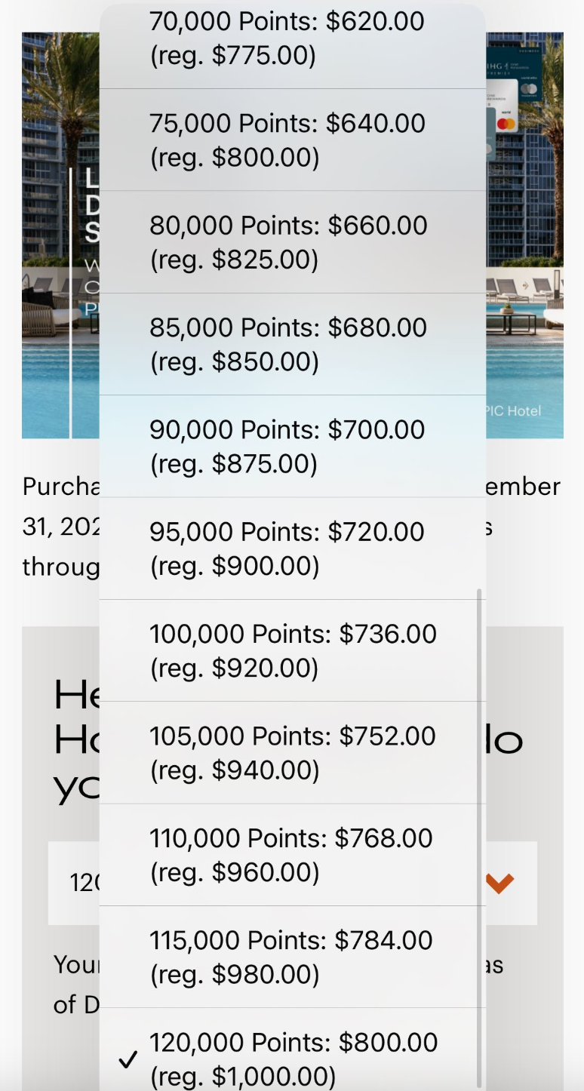Viewport: 584px width, 1091px height.
Task: Select the checked 120,000 Points: $800.00 option
Action: [x=293, y=1059]
